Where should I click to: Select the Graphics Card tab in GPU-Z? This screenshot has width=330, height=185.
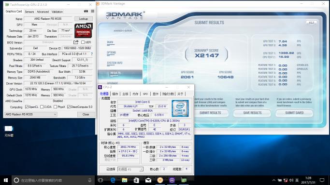click(x=14, y=12)
